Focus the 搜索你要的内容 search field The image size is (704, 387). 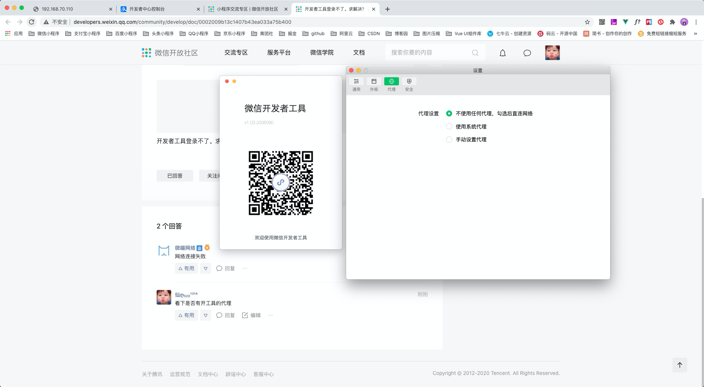[x=435, y=52]
